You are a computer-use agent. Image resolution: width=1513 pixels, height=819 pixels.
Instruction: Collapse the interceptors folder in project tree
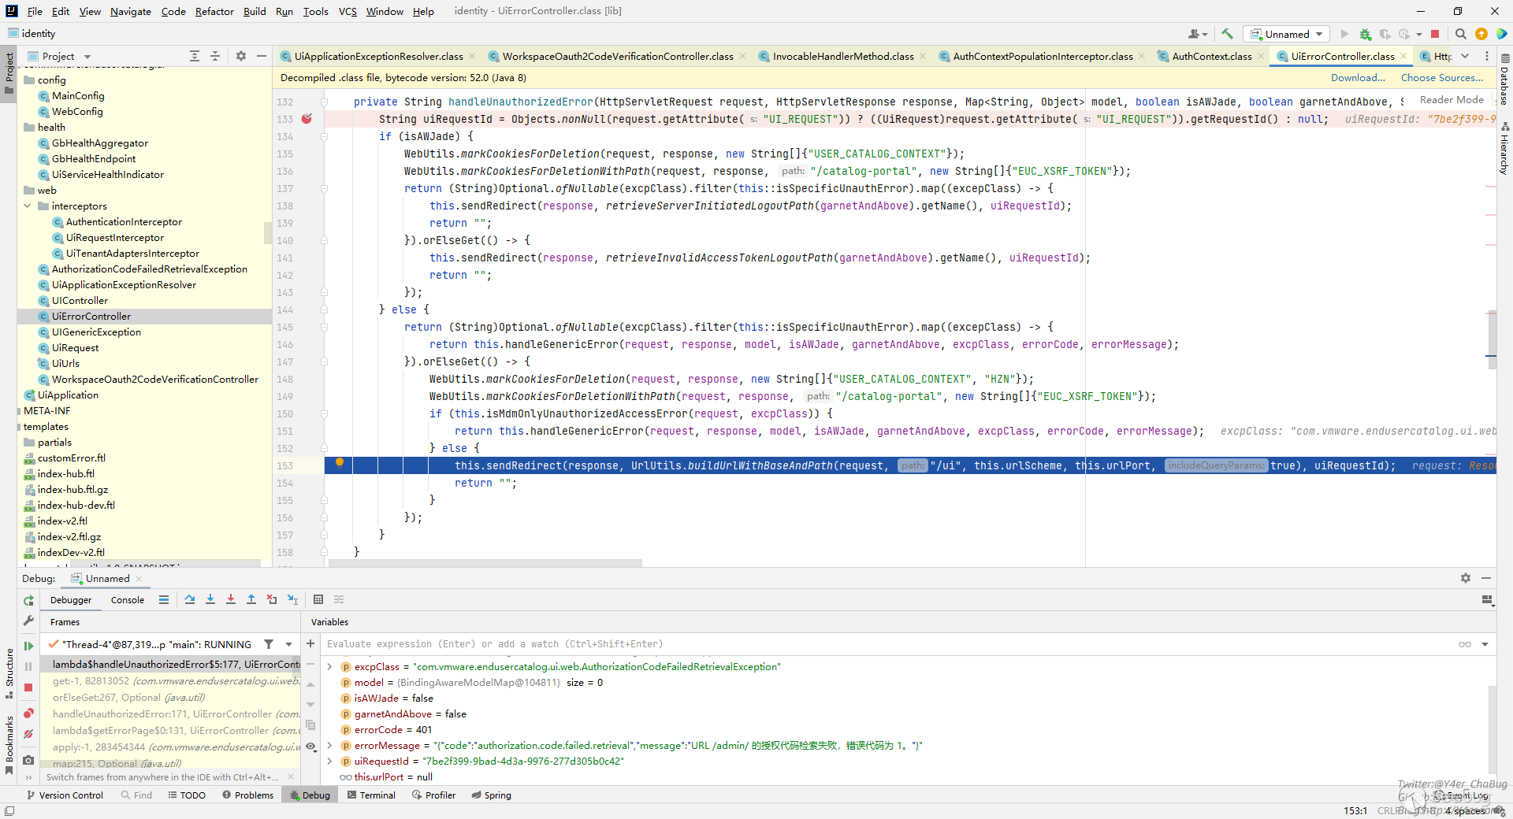(x=28, y=206)
